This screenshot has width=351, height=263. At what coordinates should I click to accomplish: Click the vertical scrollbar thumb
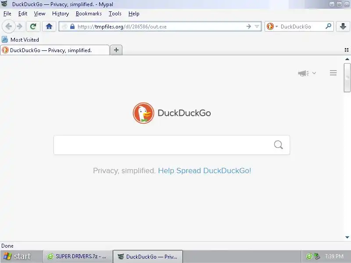point(347,78)
